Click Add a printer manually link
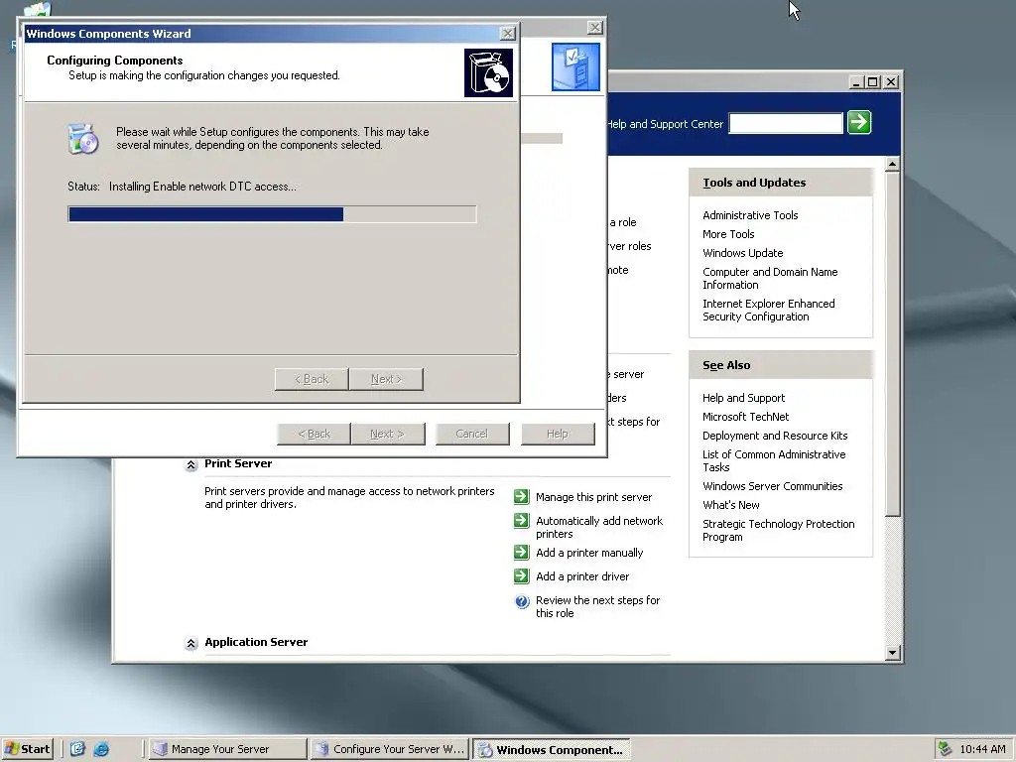This screenshot has height=762, width=1016. coord(589,553)
